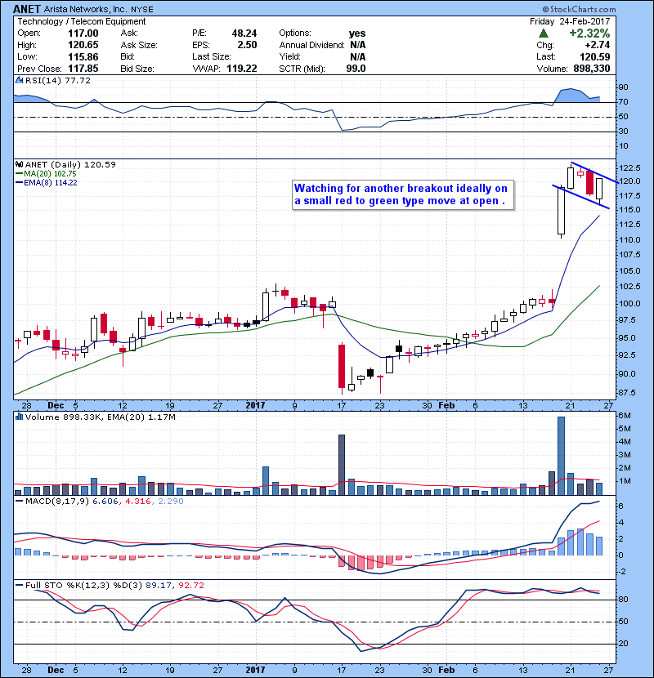This screenshot has height=678, width=654.
Task: Select the date Friday 24-Feb-2017
Action: [x=570, y=21]
